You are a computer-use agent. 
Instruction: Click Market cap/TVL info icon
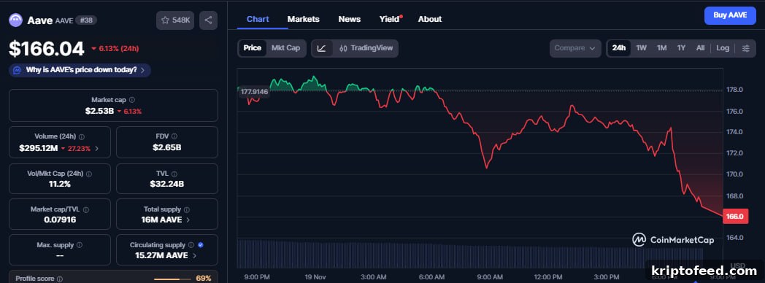pyautogui.click(x=86, y=209)
